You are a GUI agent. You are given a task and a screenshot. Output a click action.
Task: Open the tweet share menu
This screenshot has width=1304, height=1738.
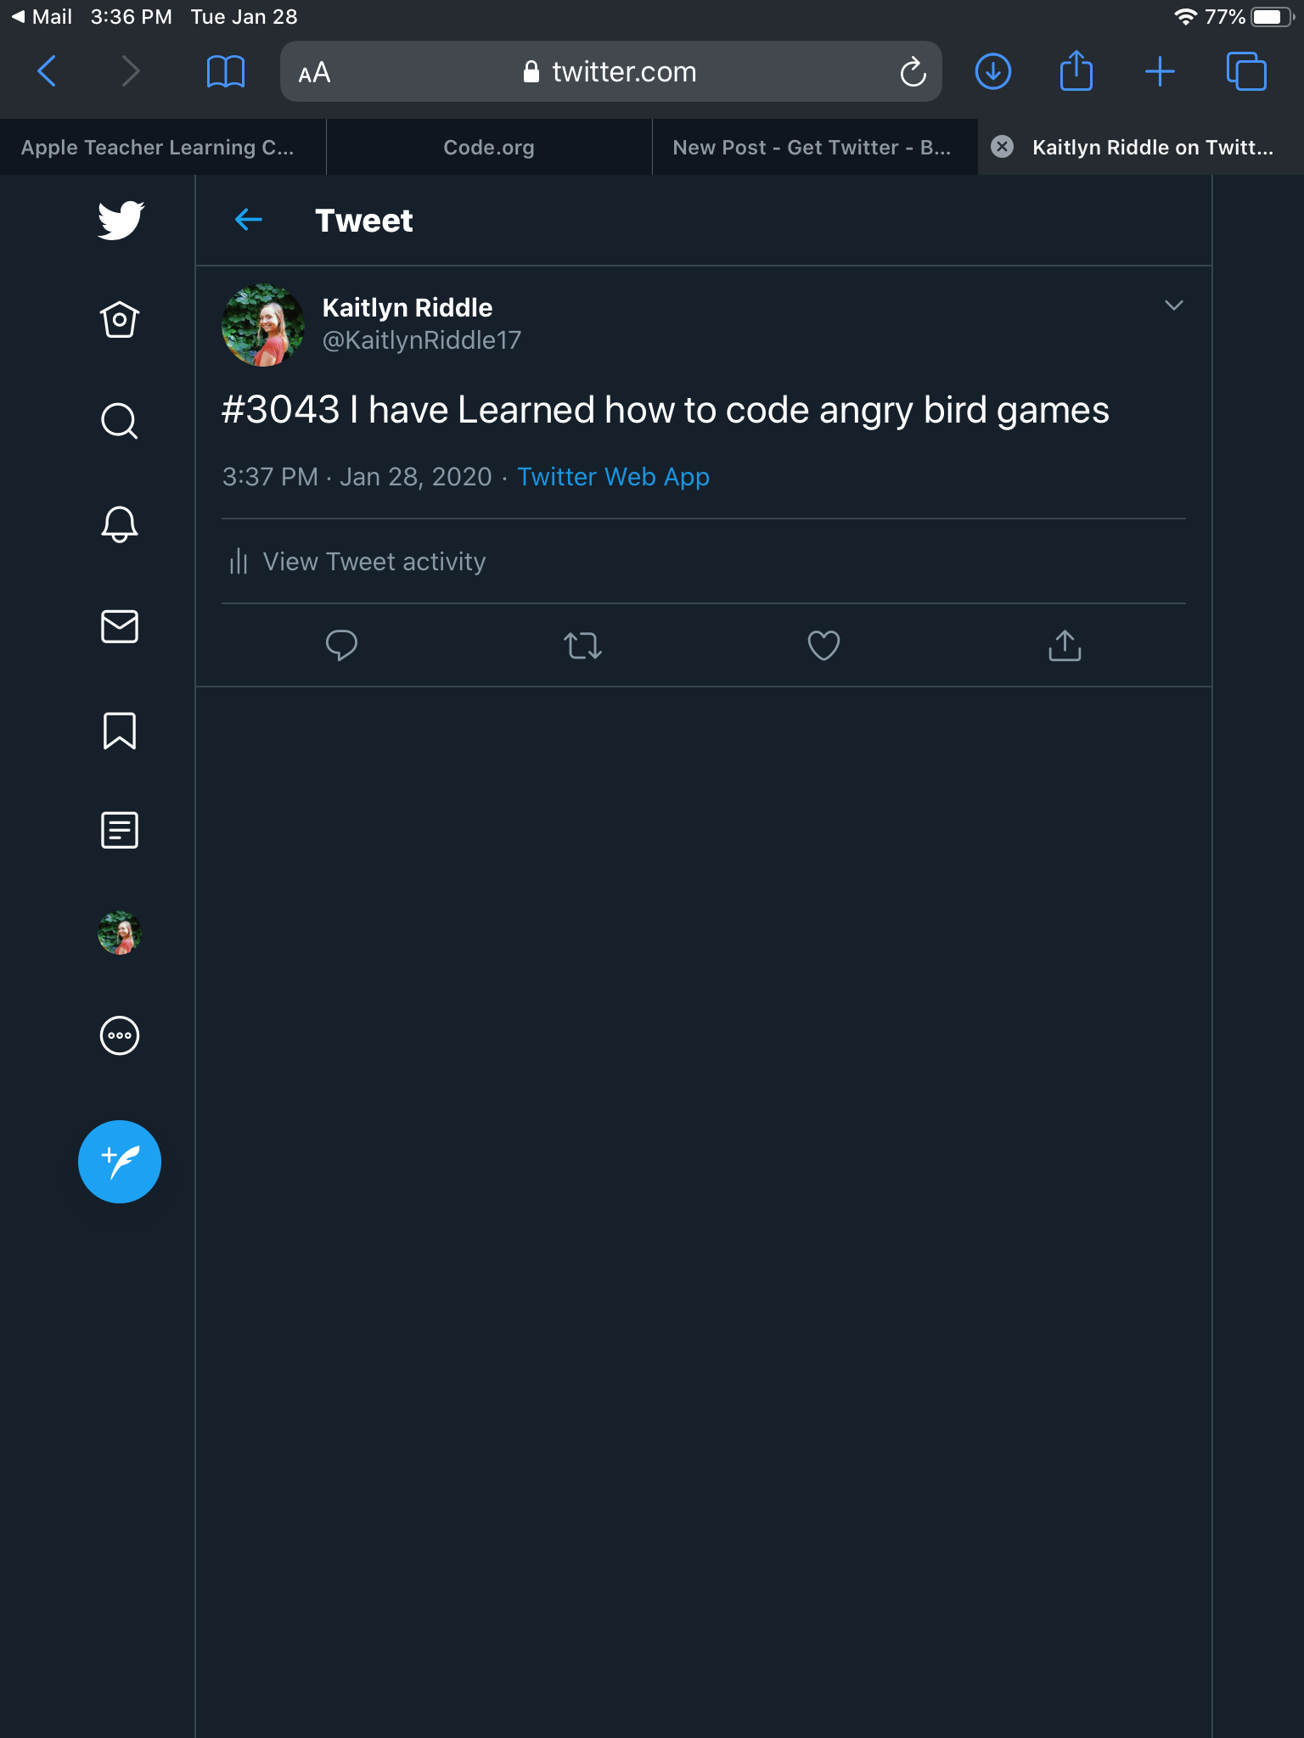click(x=1065, y=646)
